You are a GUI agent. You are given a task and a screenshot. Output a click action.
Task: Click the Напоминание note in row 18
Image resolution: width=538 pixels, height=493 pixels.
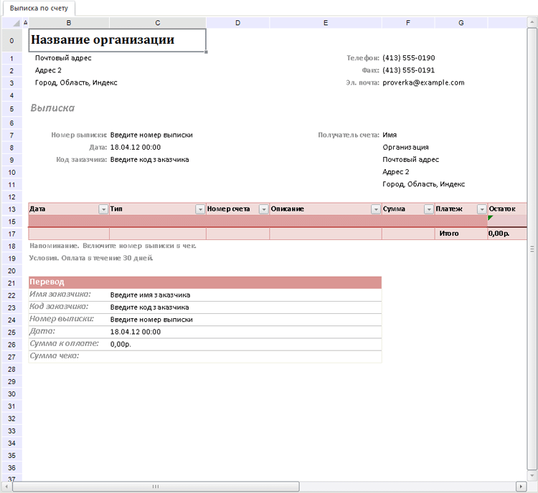pyautogui.click(x=113, y=246)
